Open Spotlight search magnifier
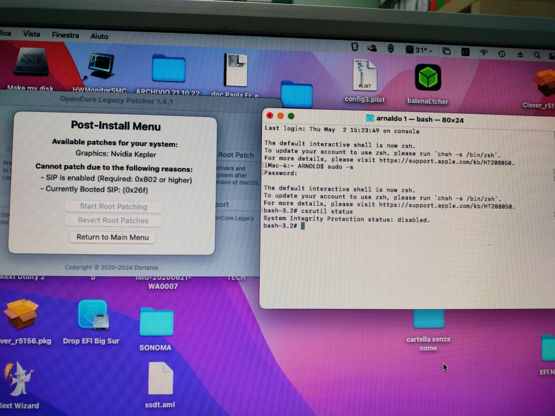This screenshot has width=555, height=416. coord(537,55)
